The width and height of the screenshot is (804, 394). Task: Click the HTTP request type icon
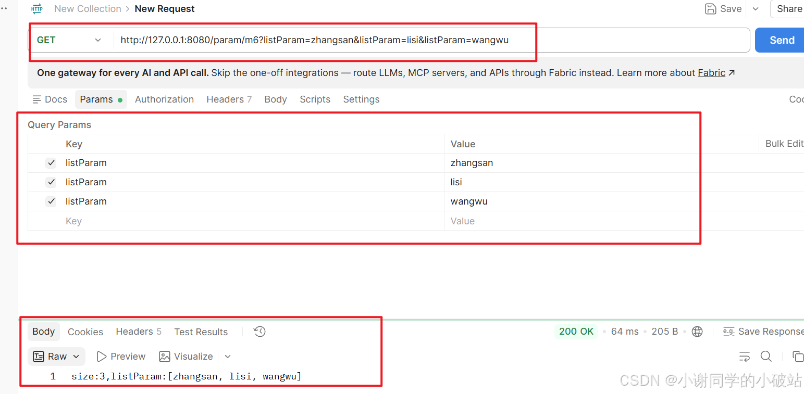tap(37, 9)
